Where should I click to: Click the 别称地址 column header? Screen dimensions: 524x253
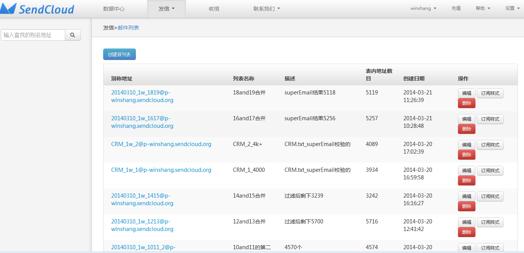click(x=122, y=79)
